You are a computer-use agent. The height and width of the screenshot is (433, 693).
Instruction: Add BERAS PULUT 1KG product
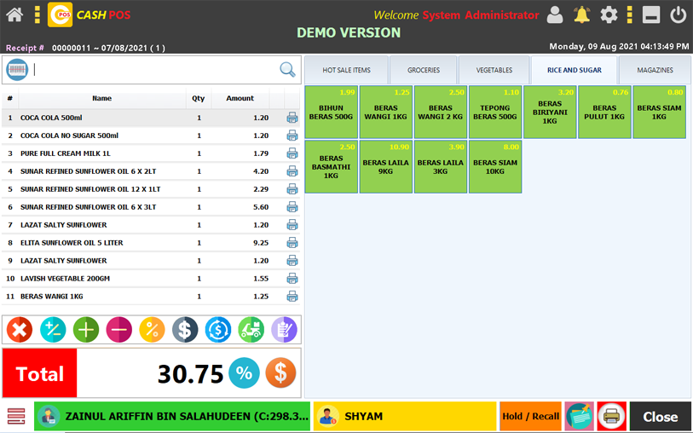(604, 112)
